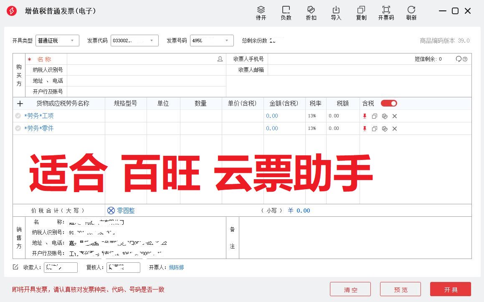Click the 清空 clear button
This screenshot has height=302, width=484.
point(350,289)
